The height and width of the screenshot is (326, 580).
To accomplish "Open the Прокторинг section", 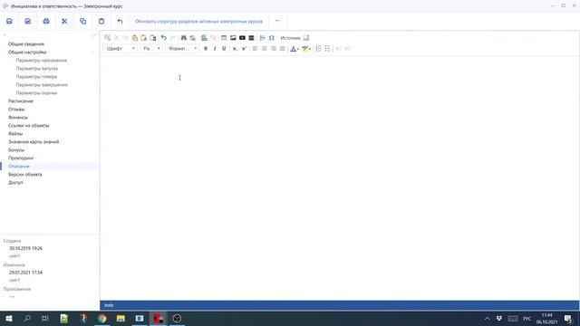I will pos(21,158).
